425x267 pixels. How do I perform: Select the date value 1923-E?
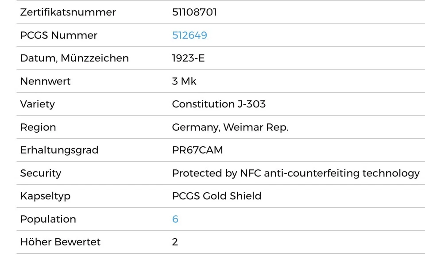[188, 58]
